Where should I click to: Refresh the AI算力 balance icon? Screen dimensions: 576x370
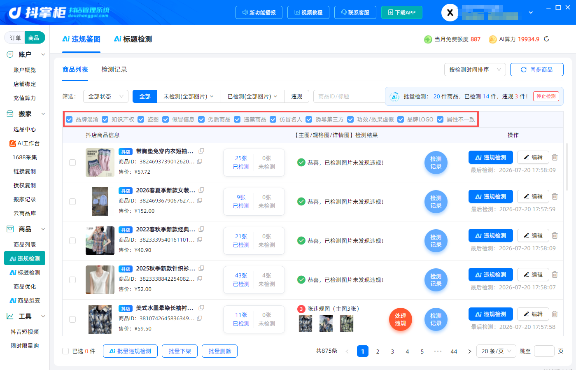tap(547, 39)
